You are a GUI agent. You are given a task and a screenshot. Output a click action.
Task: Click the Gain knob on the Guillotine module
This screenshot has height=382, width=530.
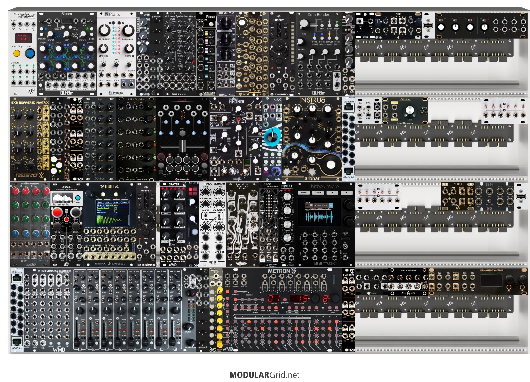point(409,111)
